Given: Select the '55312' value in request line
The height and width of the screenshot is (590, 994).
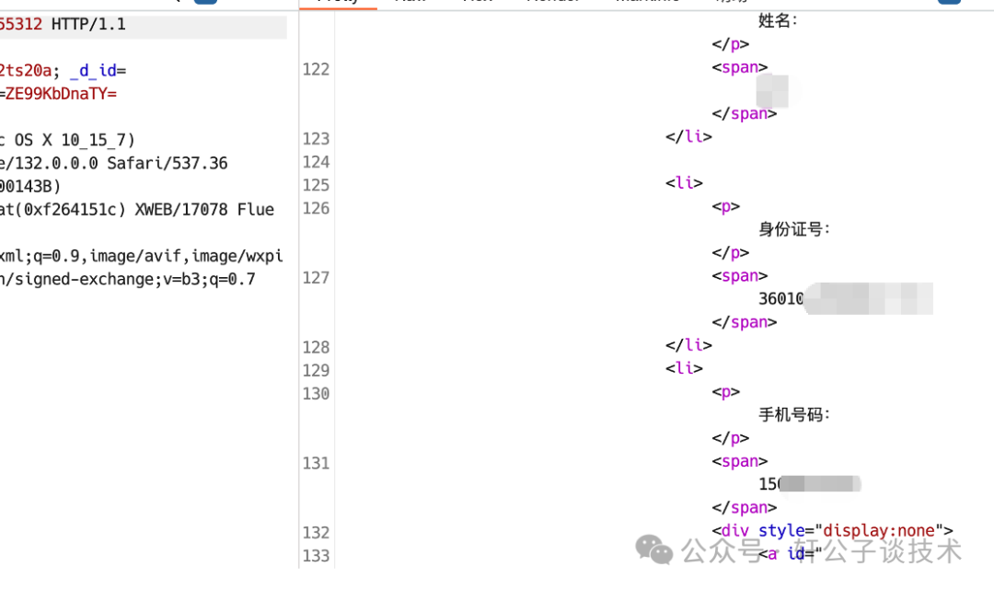Looking at the screenshot, I should point(21,25).
